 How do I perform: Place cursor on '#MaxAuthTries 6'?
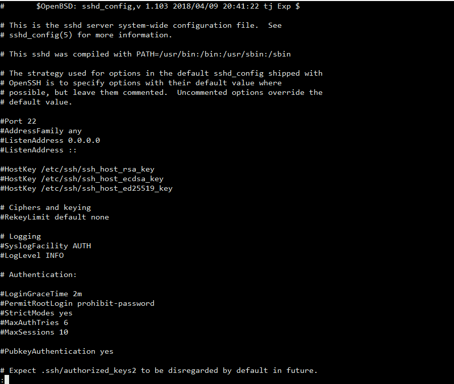34,322
